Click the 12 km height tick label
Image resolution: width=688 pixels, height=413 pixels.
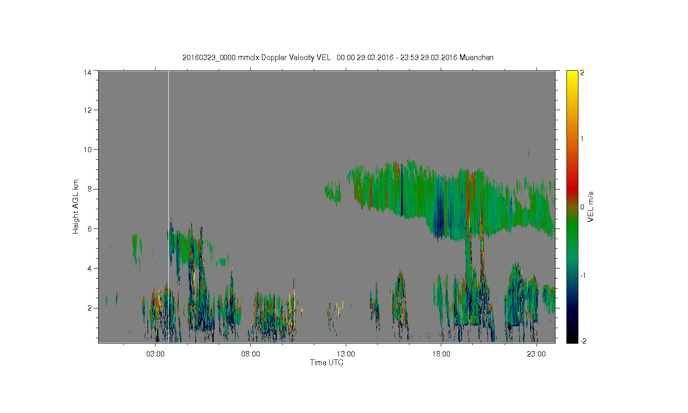coord(88,110)
